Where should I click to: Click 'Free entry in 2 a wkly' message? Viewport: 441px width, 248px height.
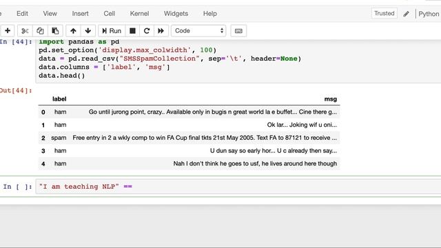point(205,138)
